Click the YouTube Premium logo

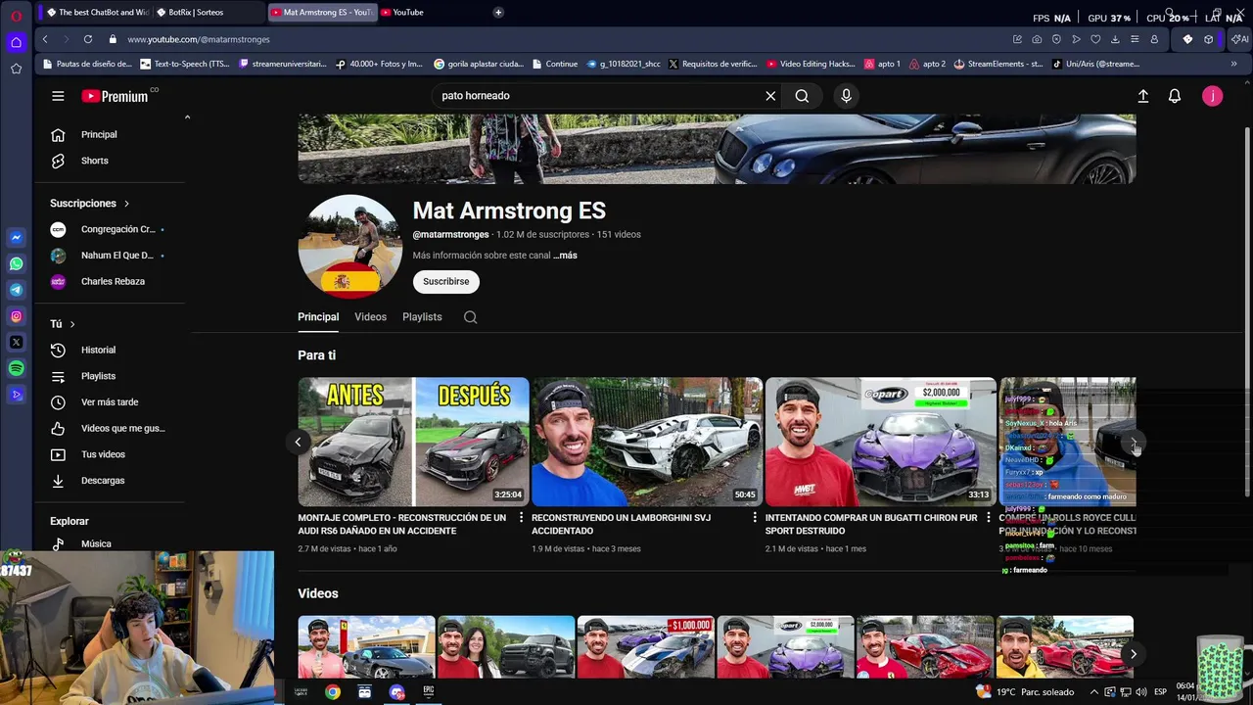point(116,96)
